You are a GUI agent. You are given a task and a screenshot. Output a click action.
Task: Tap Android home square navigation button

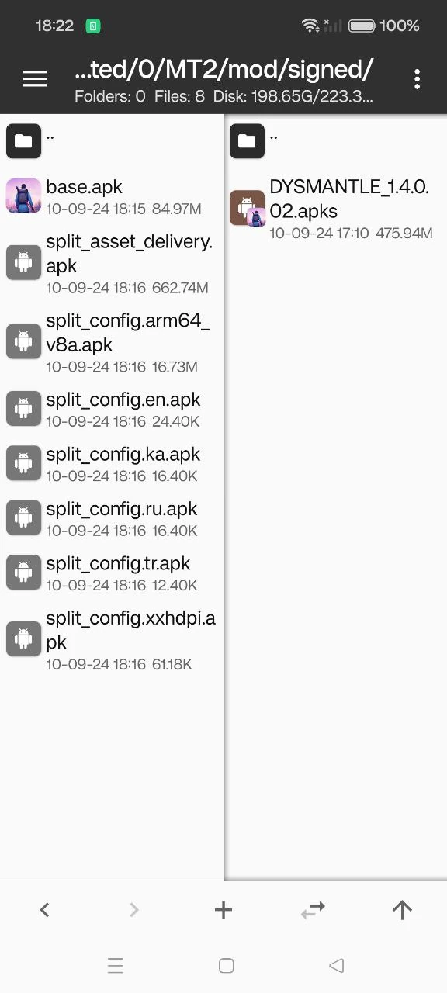pyautogui.click(x=227, y=965)
